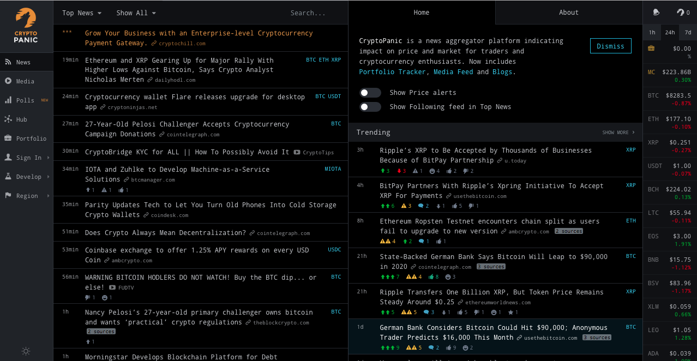Click important warning vote on Ethereum Ropsten story
The image size is (697, 361).
point(387,242)
